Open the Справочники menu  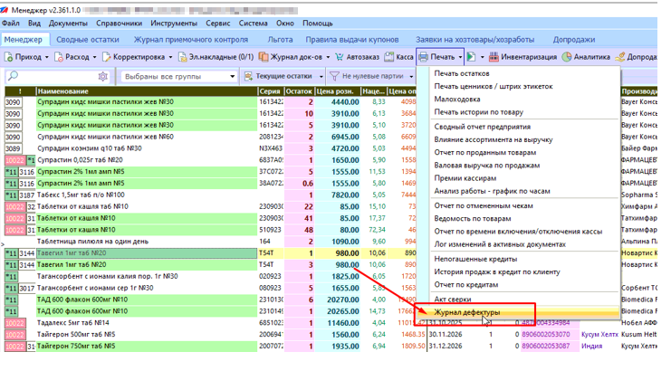click(x=119, y=24)
